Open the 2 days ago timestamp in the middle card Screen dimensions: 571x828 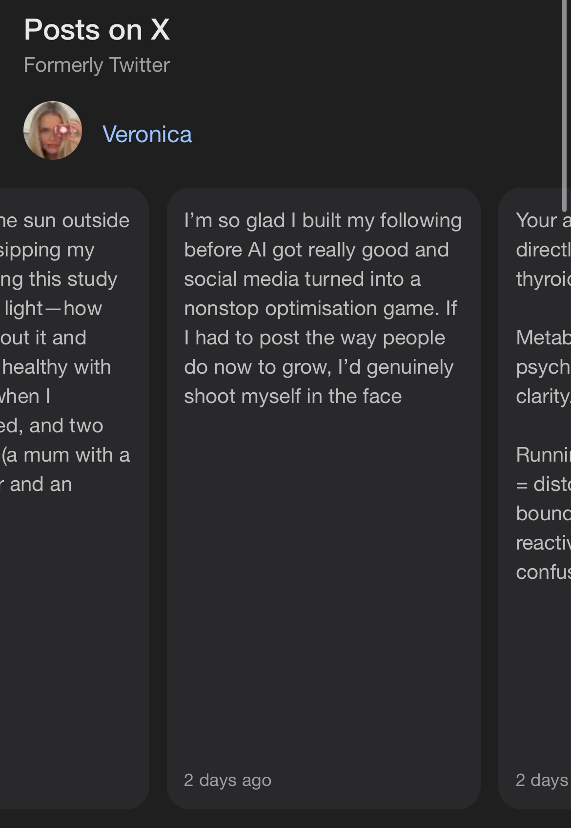pyautogui.click(x=227, y=780)
